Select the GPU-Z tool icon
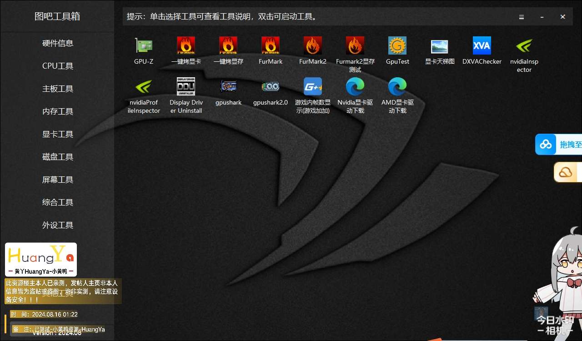Screen dimensions: 582x341 (144, 46)
